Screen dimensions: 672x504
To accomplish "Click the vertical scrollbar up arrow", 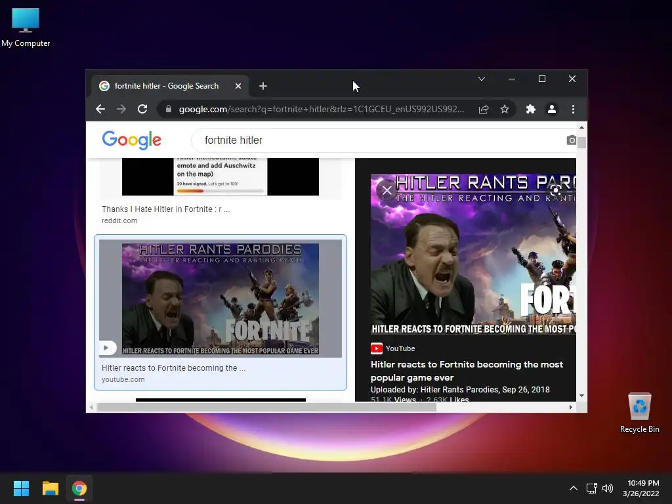I will pos(581,127).
